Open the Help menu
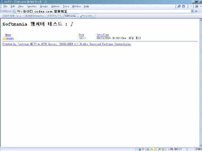Screen dimensions: 202x151 [x=86, y=6]
